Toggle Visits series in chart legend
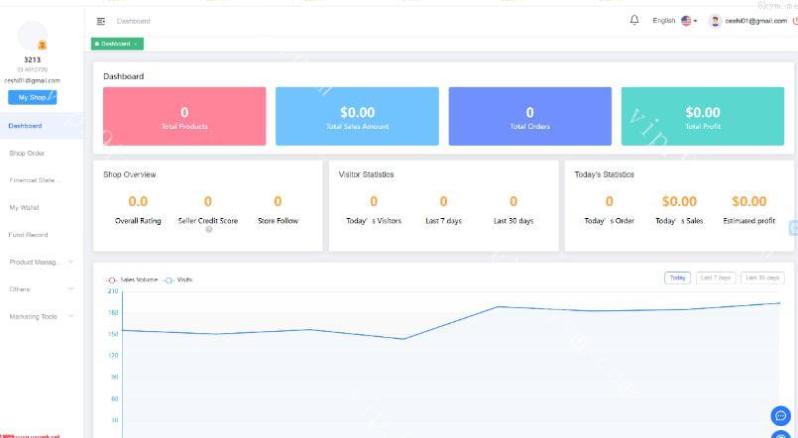 177,279
